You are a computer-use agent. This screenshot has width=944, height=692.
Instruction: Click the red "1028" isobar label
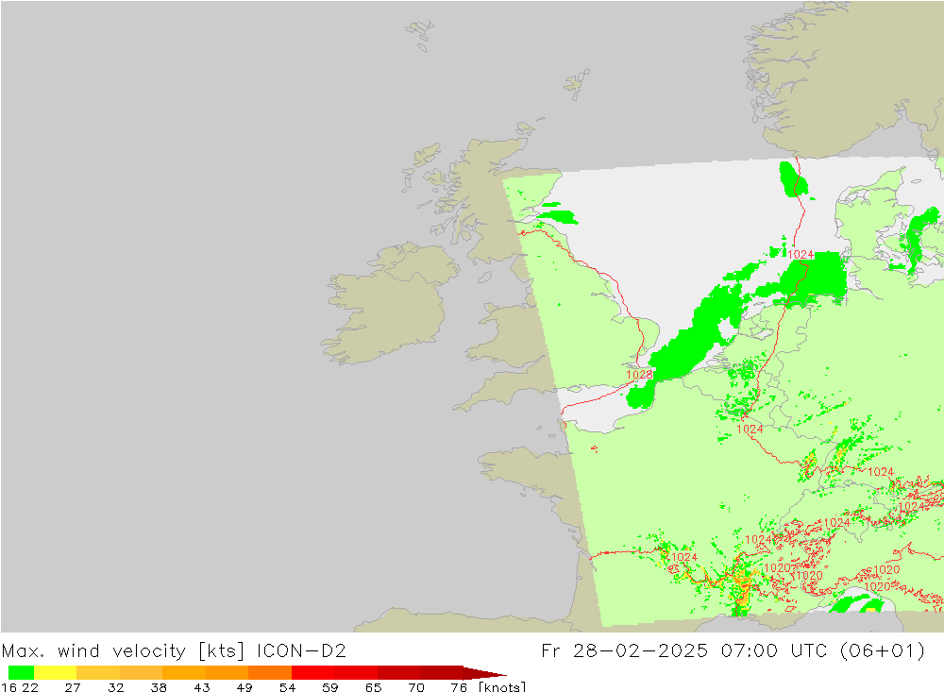639,375
